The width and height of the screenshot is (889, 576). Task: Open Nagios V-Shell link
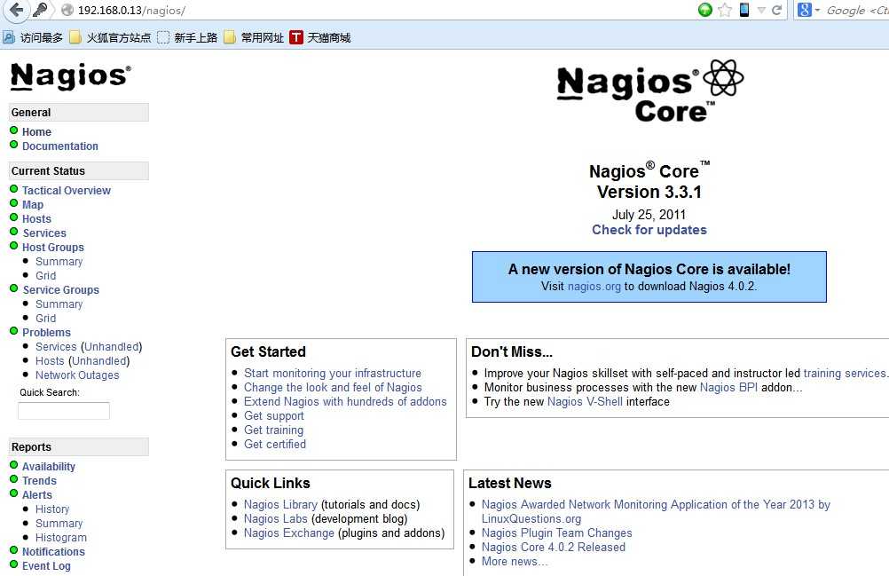coord(585,401)
